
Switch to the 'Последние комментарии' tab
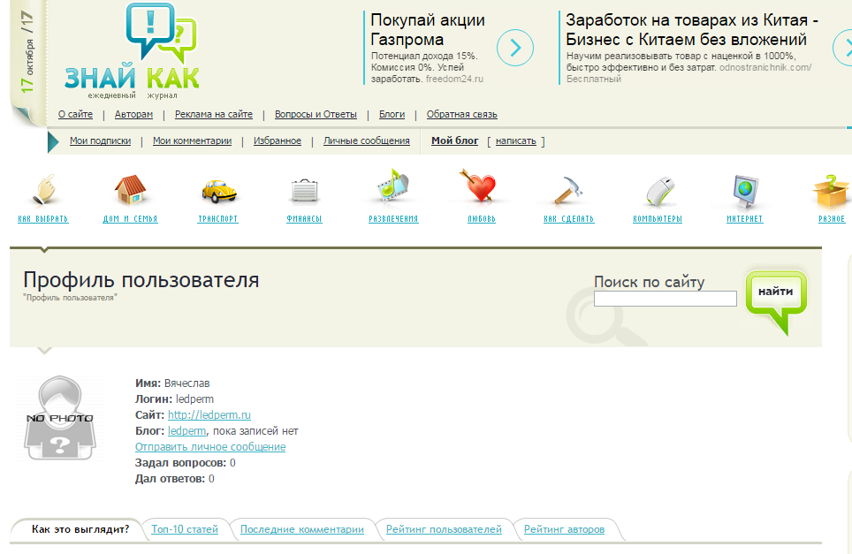click(302, 530)
